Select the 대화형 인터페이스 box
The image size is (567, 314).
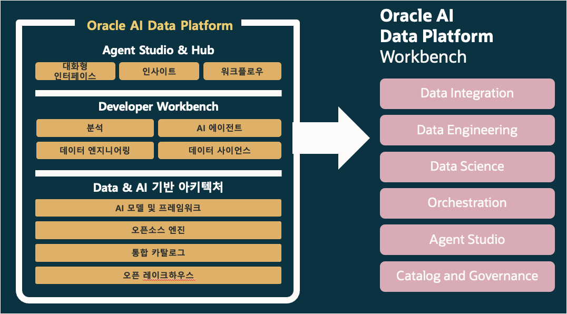click(x=75, y=71)
